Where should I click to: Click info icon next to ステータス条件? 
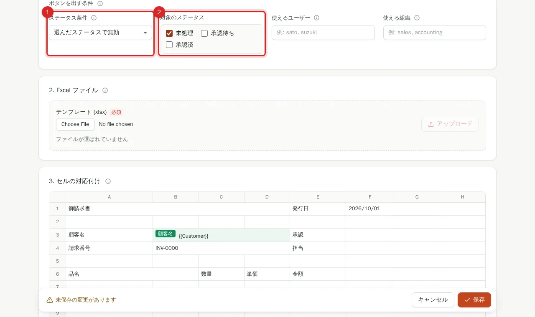pyautogui.click(x=94, y=18)
